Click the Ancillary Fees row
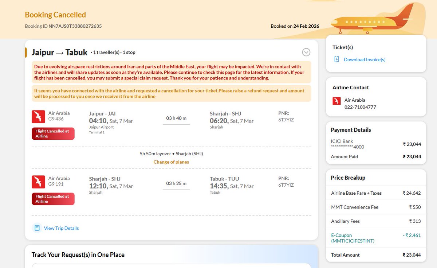This screenshot has height=268, width=437. tap(376, 221)
